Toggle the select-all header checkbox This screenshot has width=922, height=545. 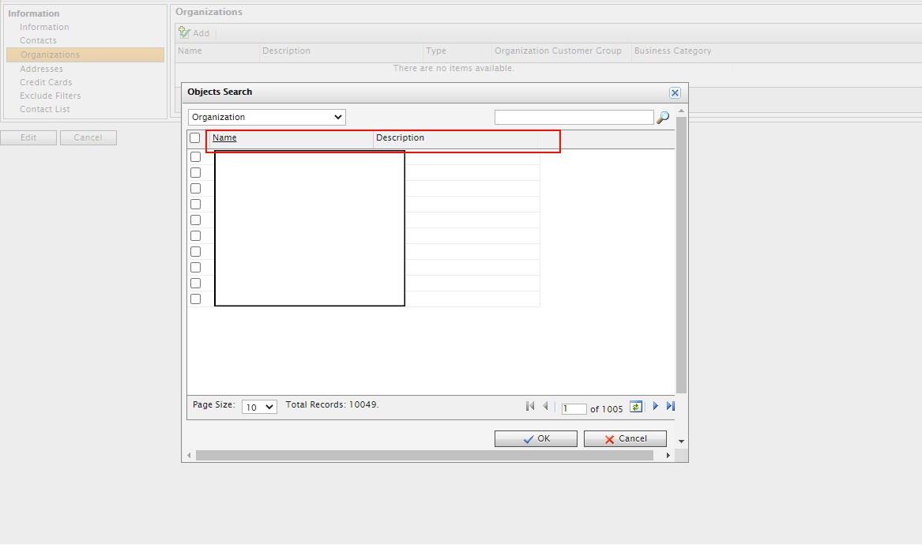click(x=195, y=137)
